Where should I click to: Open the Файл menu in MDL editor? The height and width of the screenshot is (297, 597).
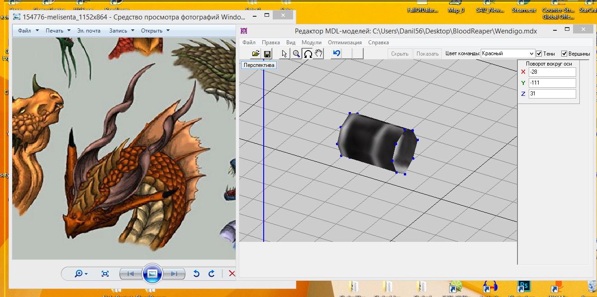click(249, 42)
